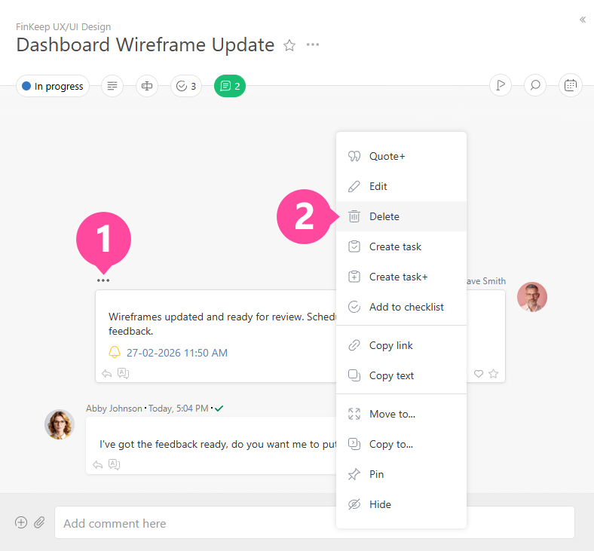594x551 pixels.
Task: Choose Quote+ in the context menu
Action: tap(387, 156)
